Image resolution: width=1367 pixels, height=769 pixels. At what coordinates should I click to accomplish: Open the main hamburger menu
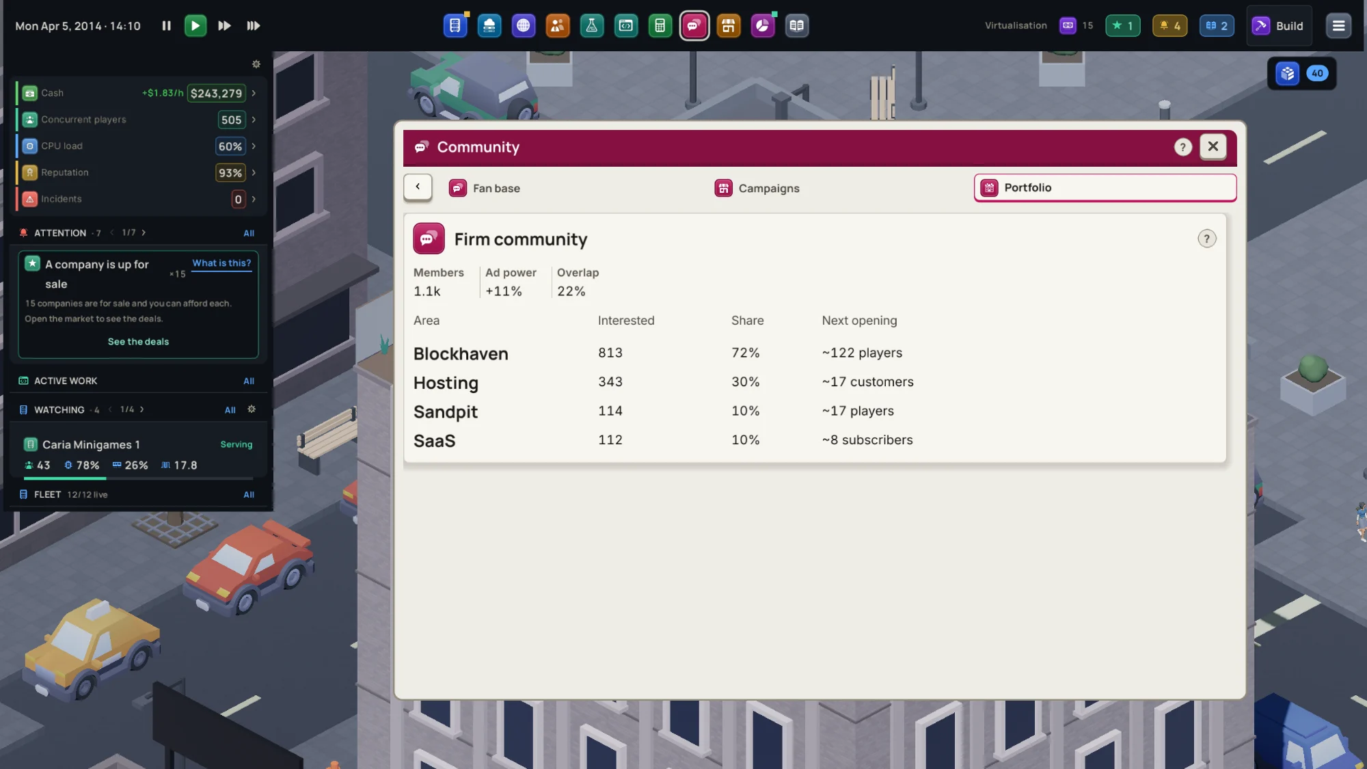[x=1338, y=26]
